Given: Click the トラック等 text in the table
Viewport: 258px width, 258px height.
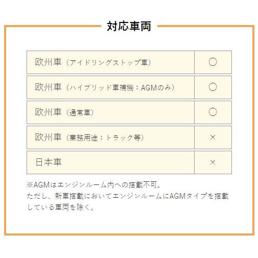Looking at the screenshot, I should pos(123,137).
